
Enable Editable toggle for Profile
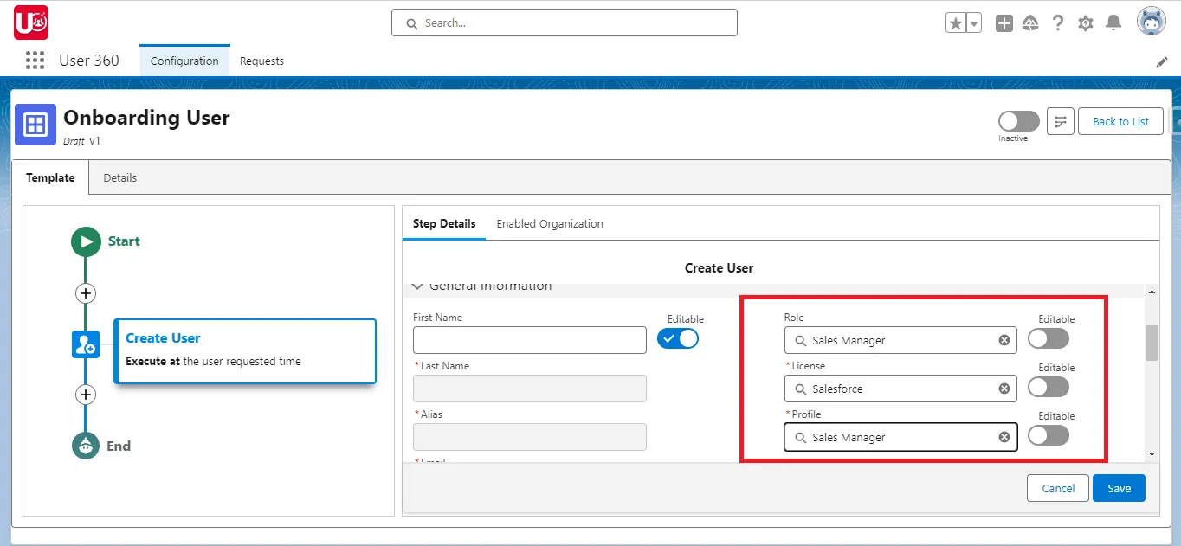pyautogui.click(x=1048, y=435)
